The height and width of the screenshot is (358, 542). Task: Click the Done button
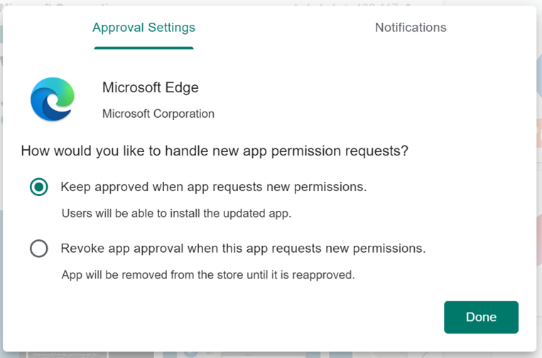[x=481, y=318]
